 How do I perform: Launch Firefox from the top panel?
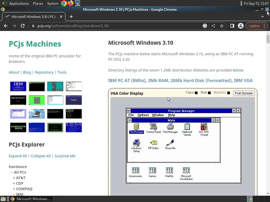pos(70,3)
